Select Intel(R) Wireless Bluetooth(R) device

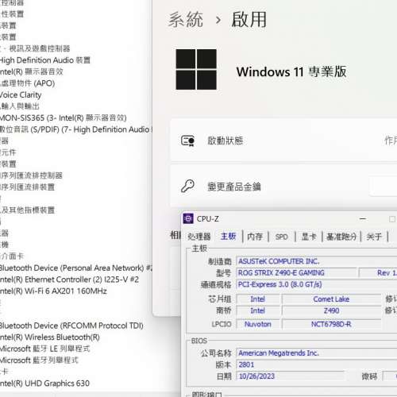50,337
